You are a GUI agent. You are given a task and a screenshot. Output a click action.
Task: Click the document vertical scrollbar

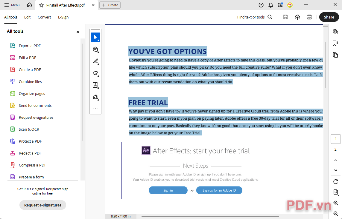click(x=326, y=65)
